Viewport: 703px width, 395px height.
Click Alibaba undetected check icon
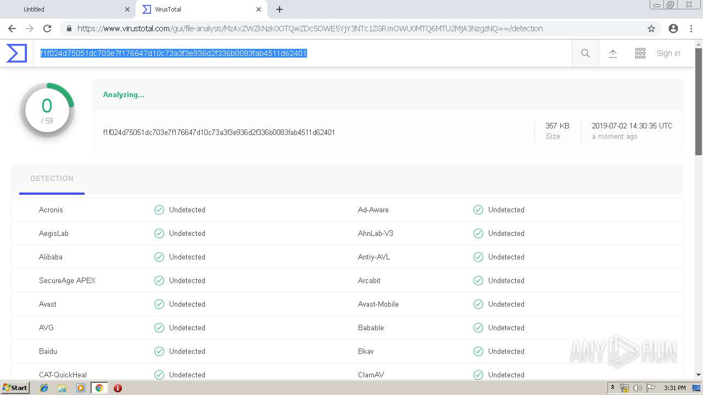(159, 257)
